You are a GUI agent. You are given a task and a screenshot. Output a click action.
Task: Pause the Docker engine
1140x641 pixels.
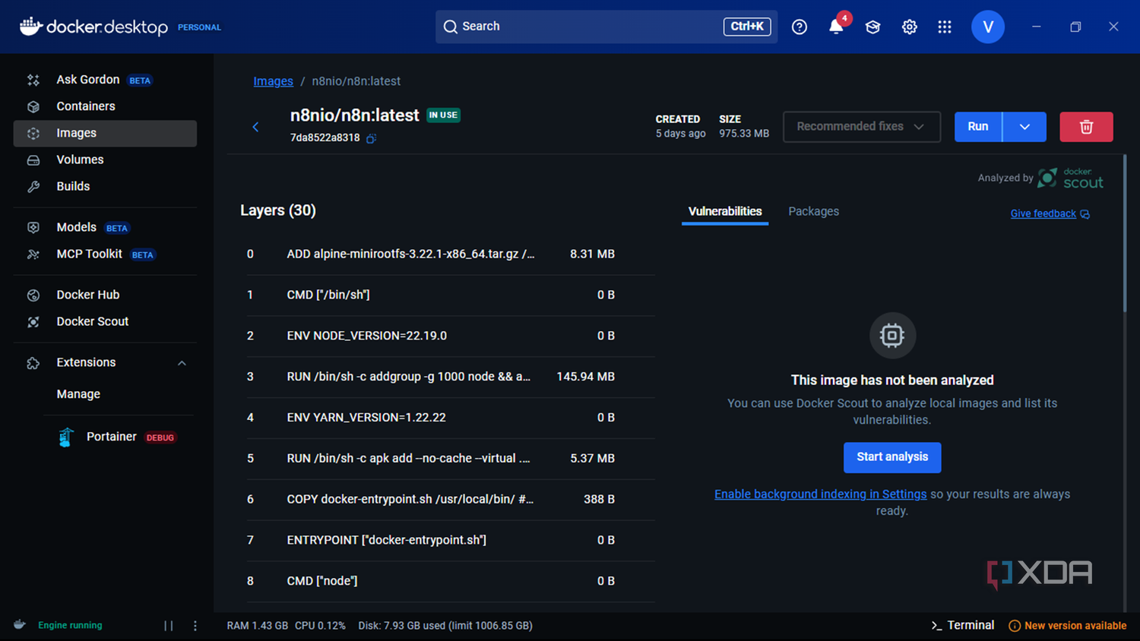pyautogui.click(x=169, y=626)
